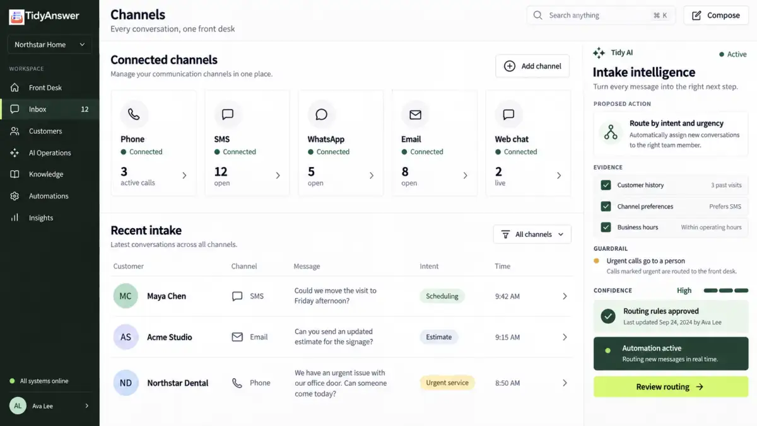Go to Front Desk in sidebar
Image resolution: width=757 pixels, height=426 pixels.
tap(49, 88)
